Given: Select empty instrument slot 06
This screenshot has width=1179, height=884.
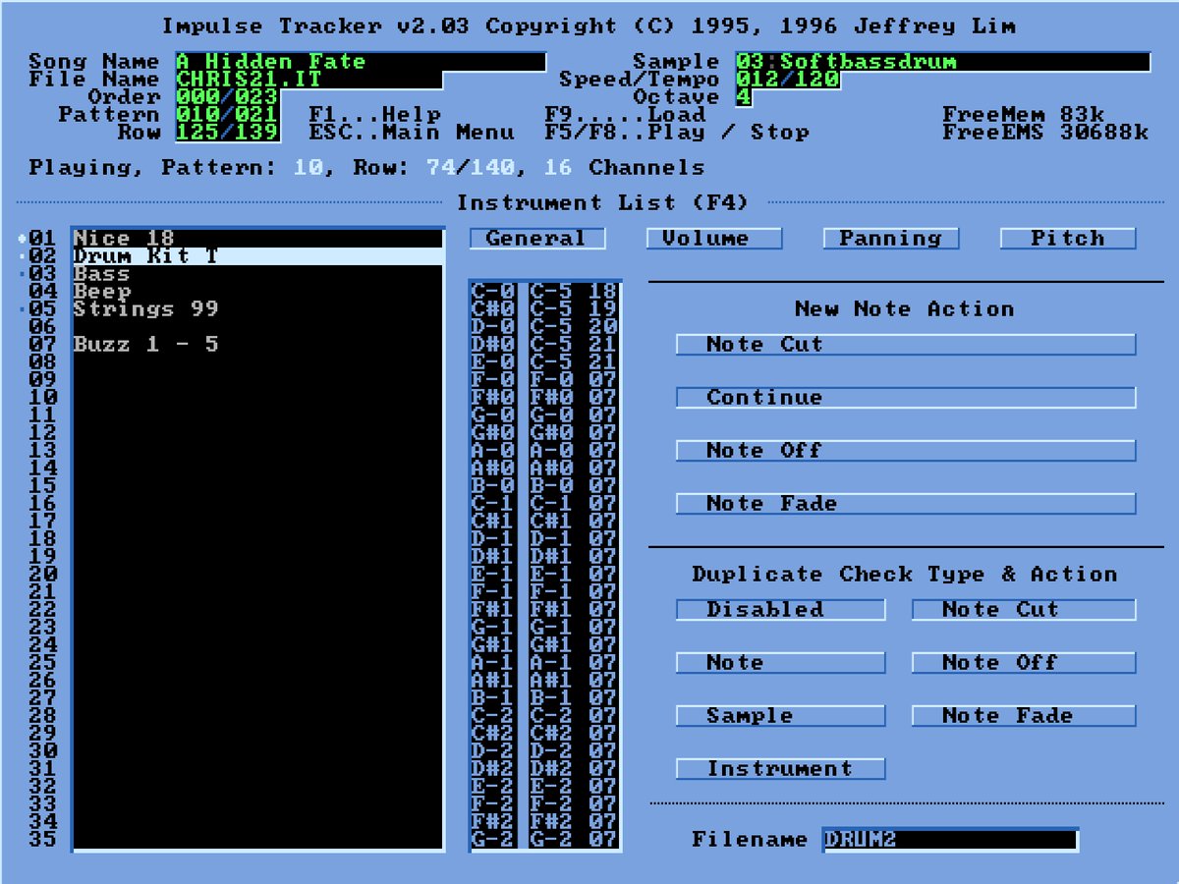Looking at the screenshot, I should (257, 327).
